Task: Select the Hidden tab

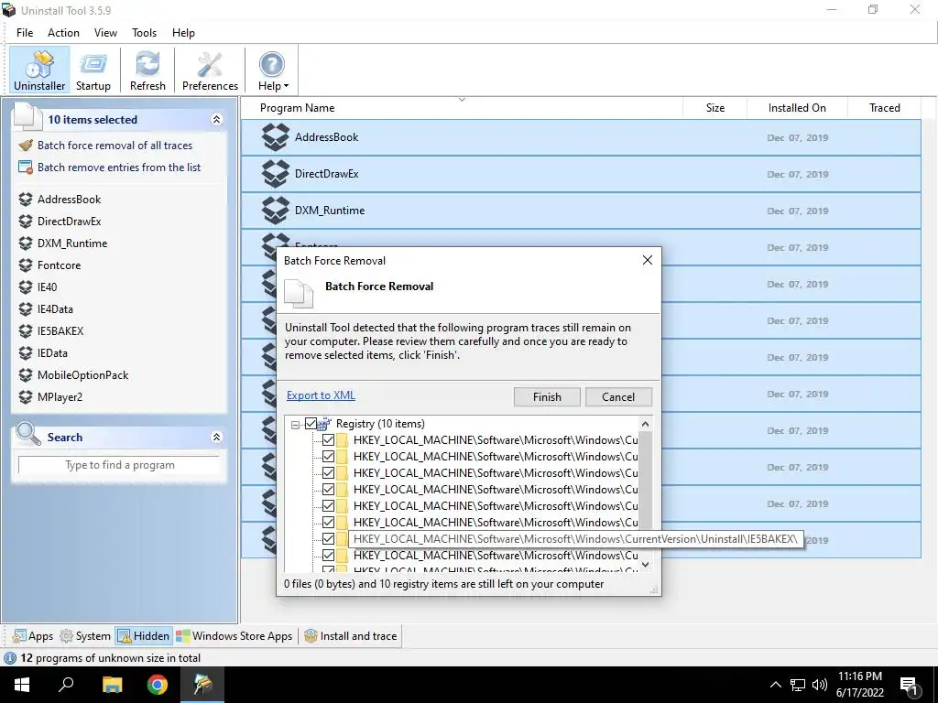Action: [144, 636]
